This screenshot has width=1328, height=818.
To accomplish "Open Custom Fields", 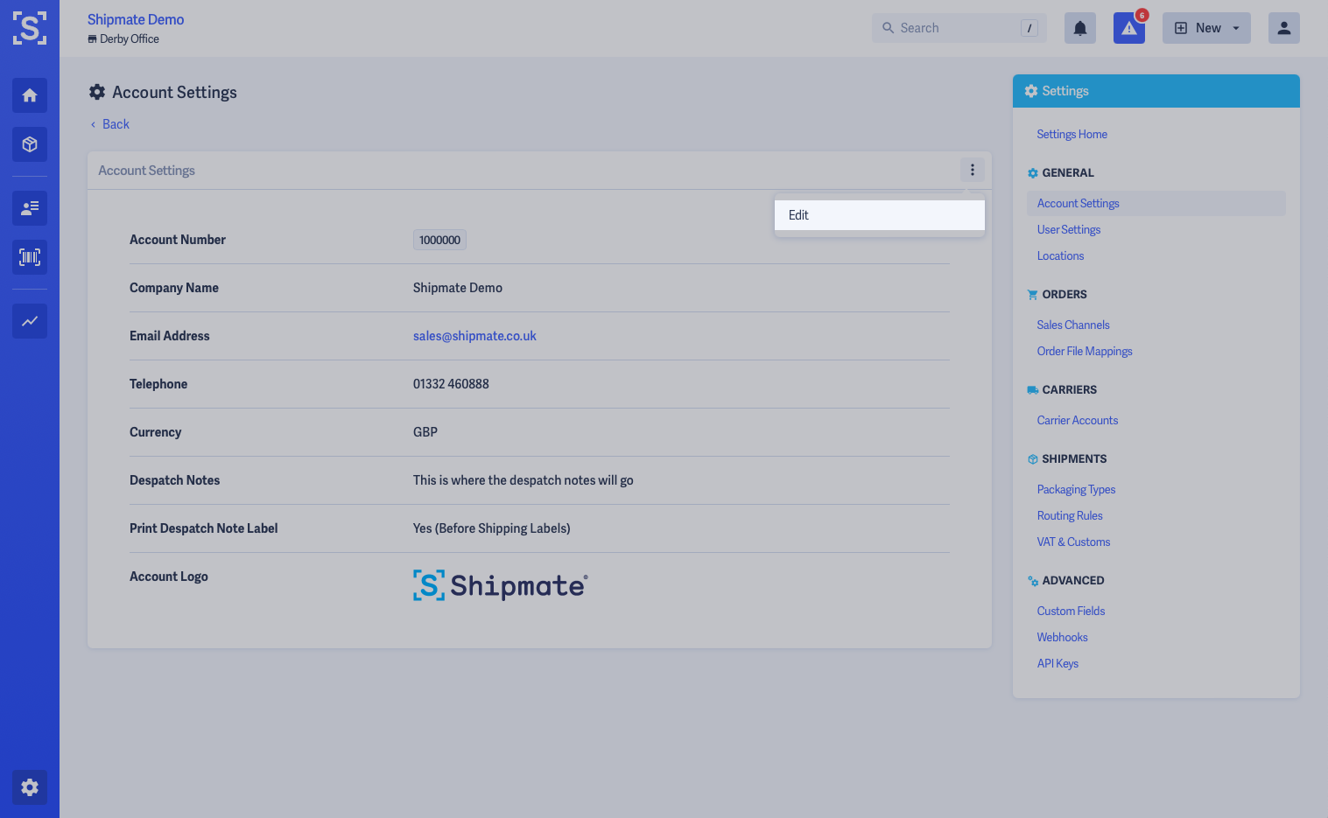I will [1072, 611].
